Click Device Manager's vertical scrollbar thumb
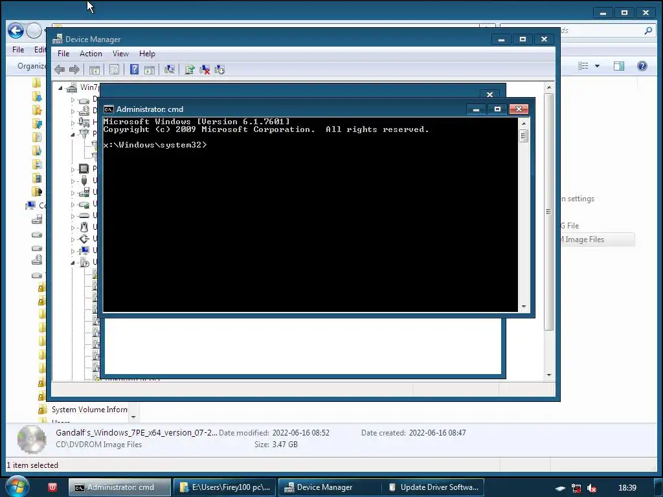Screen dimensions: 663x497 549,212
